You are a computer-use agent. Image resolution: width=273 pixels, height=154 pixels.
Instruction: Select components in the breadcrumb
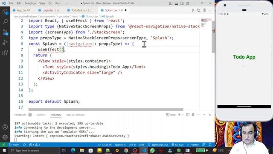(x=47, y=16)
